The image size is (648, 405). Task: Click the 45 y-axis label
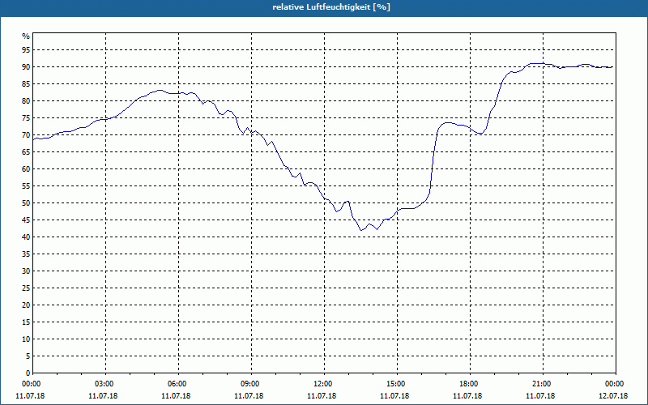pos(26,220)
